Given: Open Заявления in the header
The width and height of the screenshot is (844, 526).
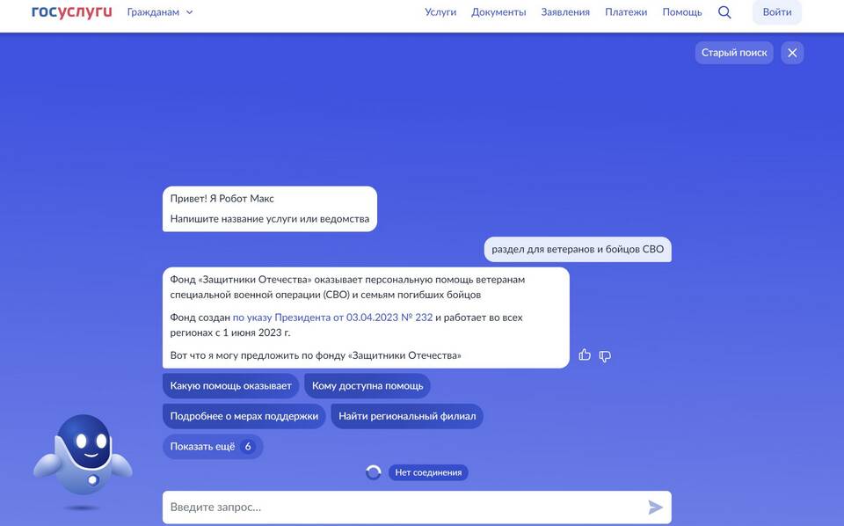Looking at the screenshot, I should (565, 11).
